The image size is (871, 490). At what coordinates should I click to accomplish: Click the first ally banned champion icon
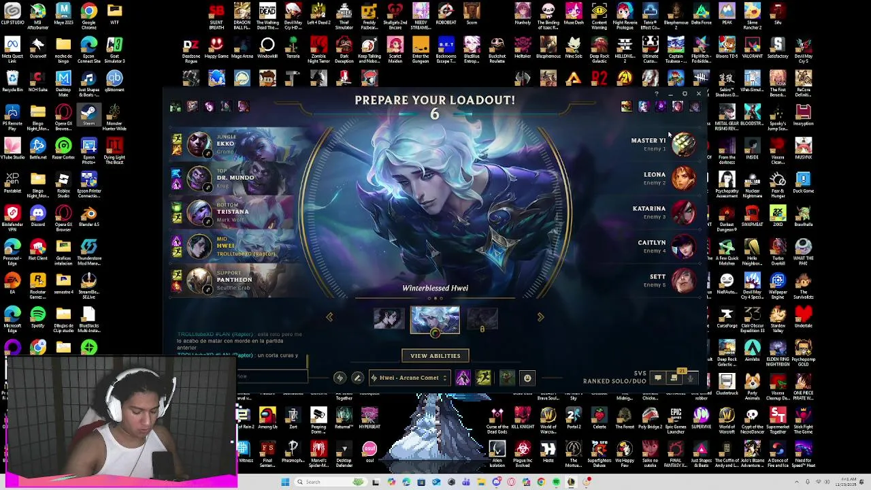tap(176, 107)
